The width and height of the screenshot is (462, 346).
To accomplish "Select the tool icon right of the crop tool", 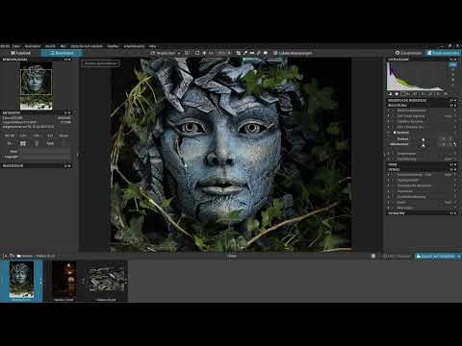I will [x=245, y=53].
